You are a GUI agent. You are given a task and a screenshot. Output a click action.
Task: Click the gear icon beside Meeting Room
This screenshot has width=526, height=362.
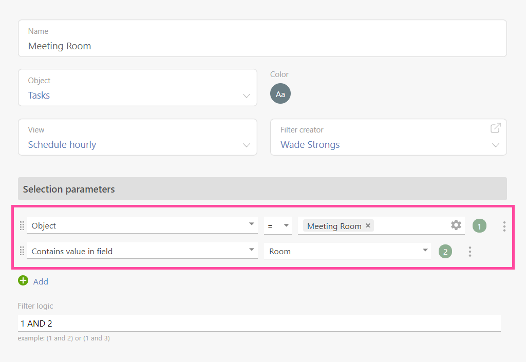(456, 225)
